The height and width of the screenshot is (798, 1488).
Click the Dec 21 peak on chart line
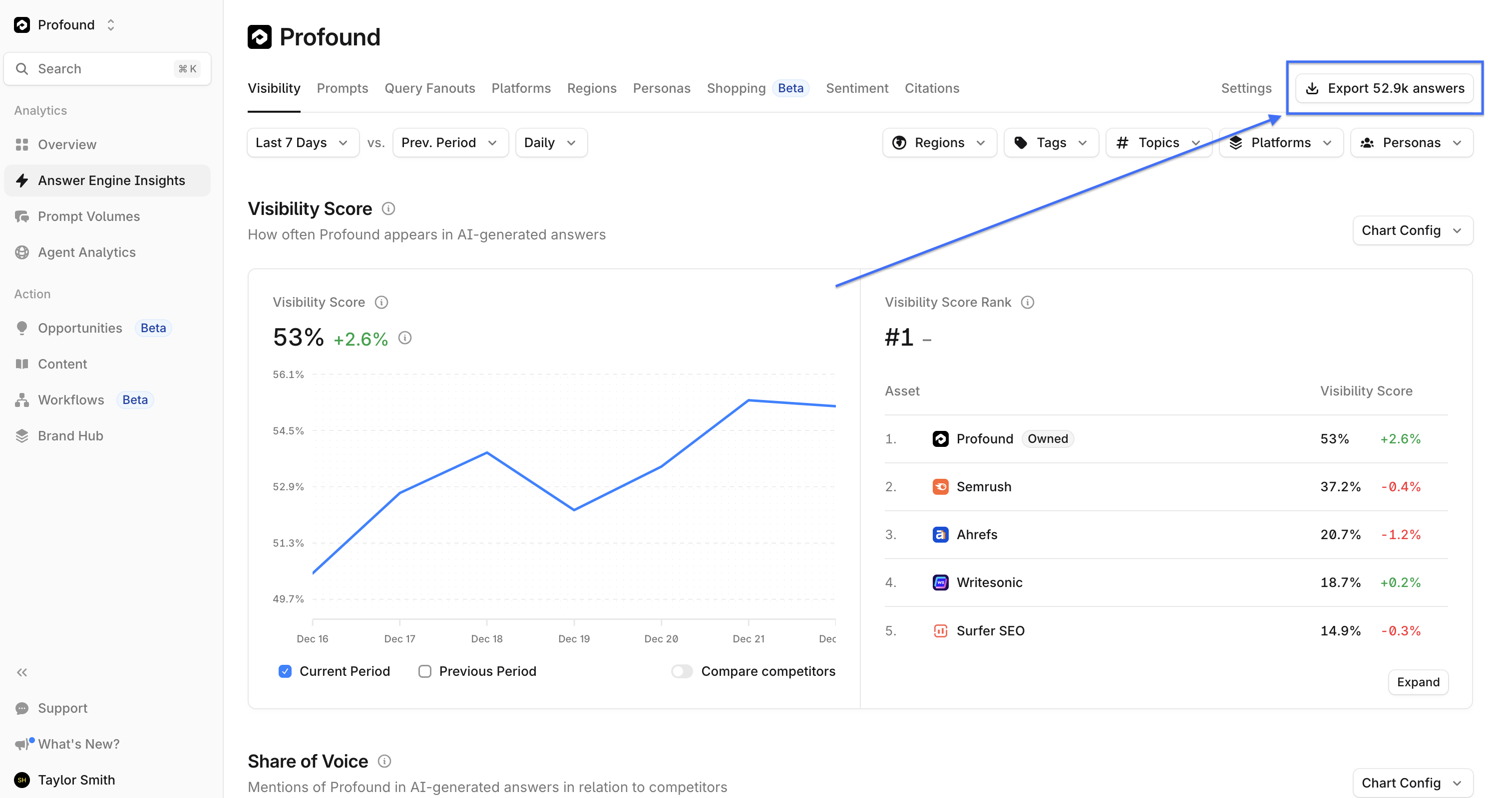pyautogui.click(x=748, y=400)
